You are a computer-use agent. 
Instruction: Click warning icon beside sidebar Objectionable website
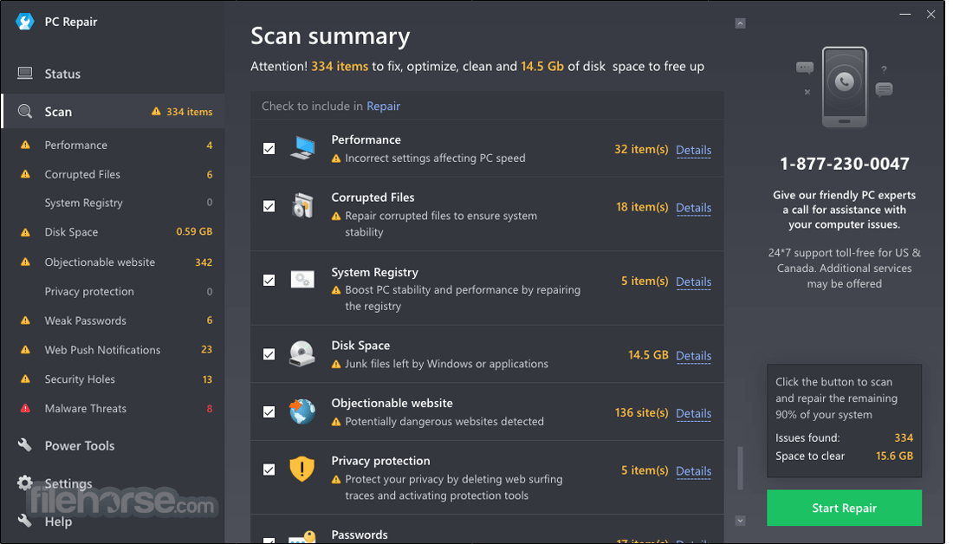(x=25, y=262)
